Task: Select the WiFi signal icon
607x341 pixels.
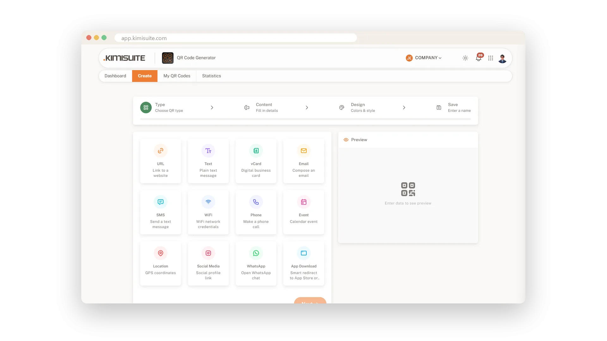Action: point(208,202)
